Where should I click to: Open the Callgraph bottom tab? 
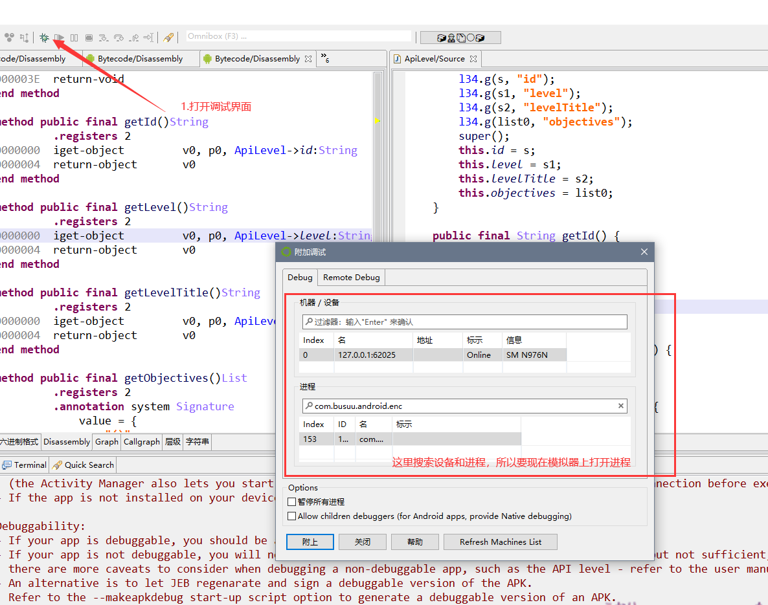(142, 441)
